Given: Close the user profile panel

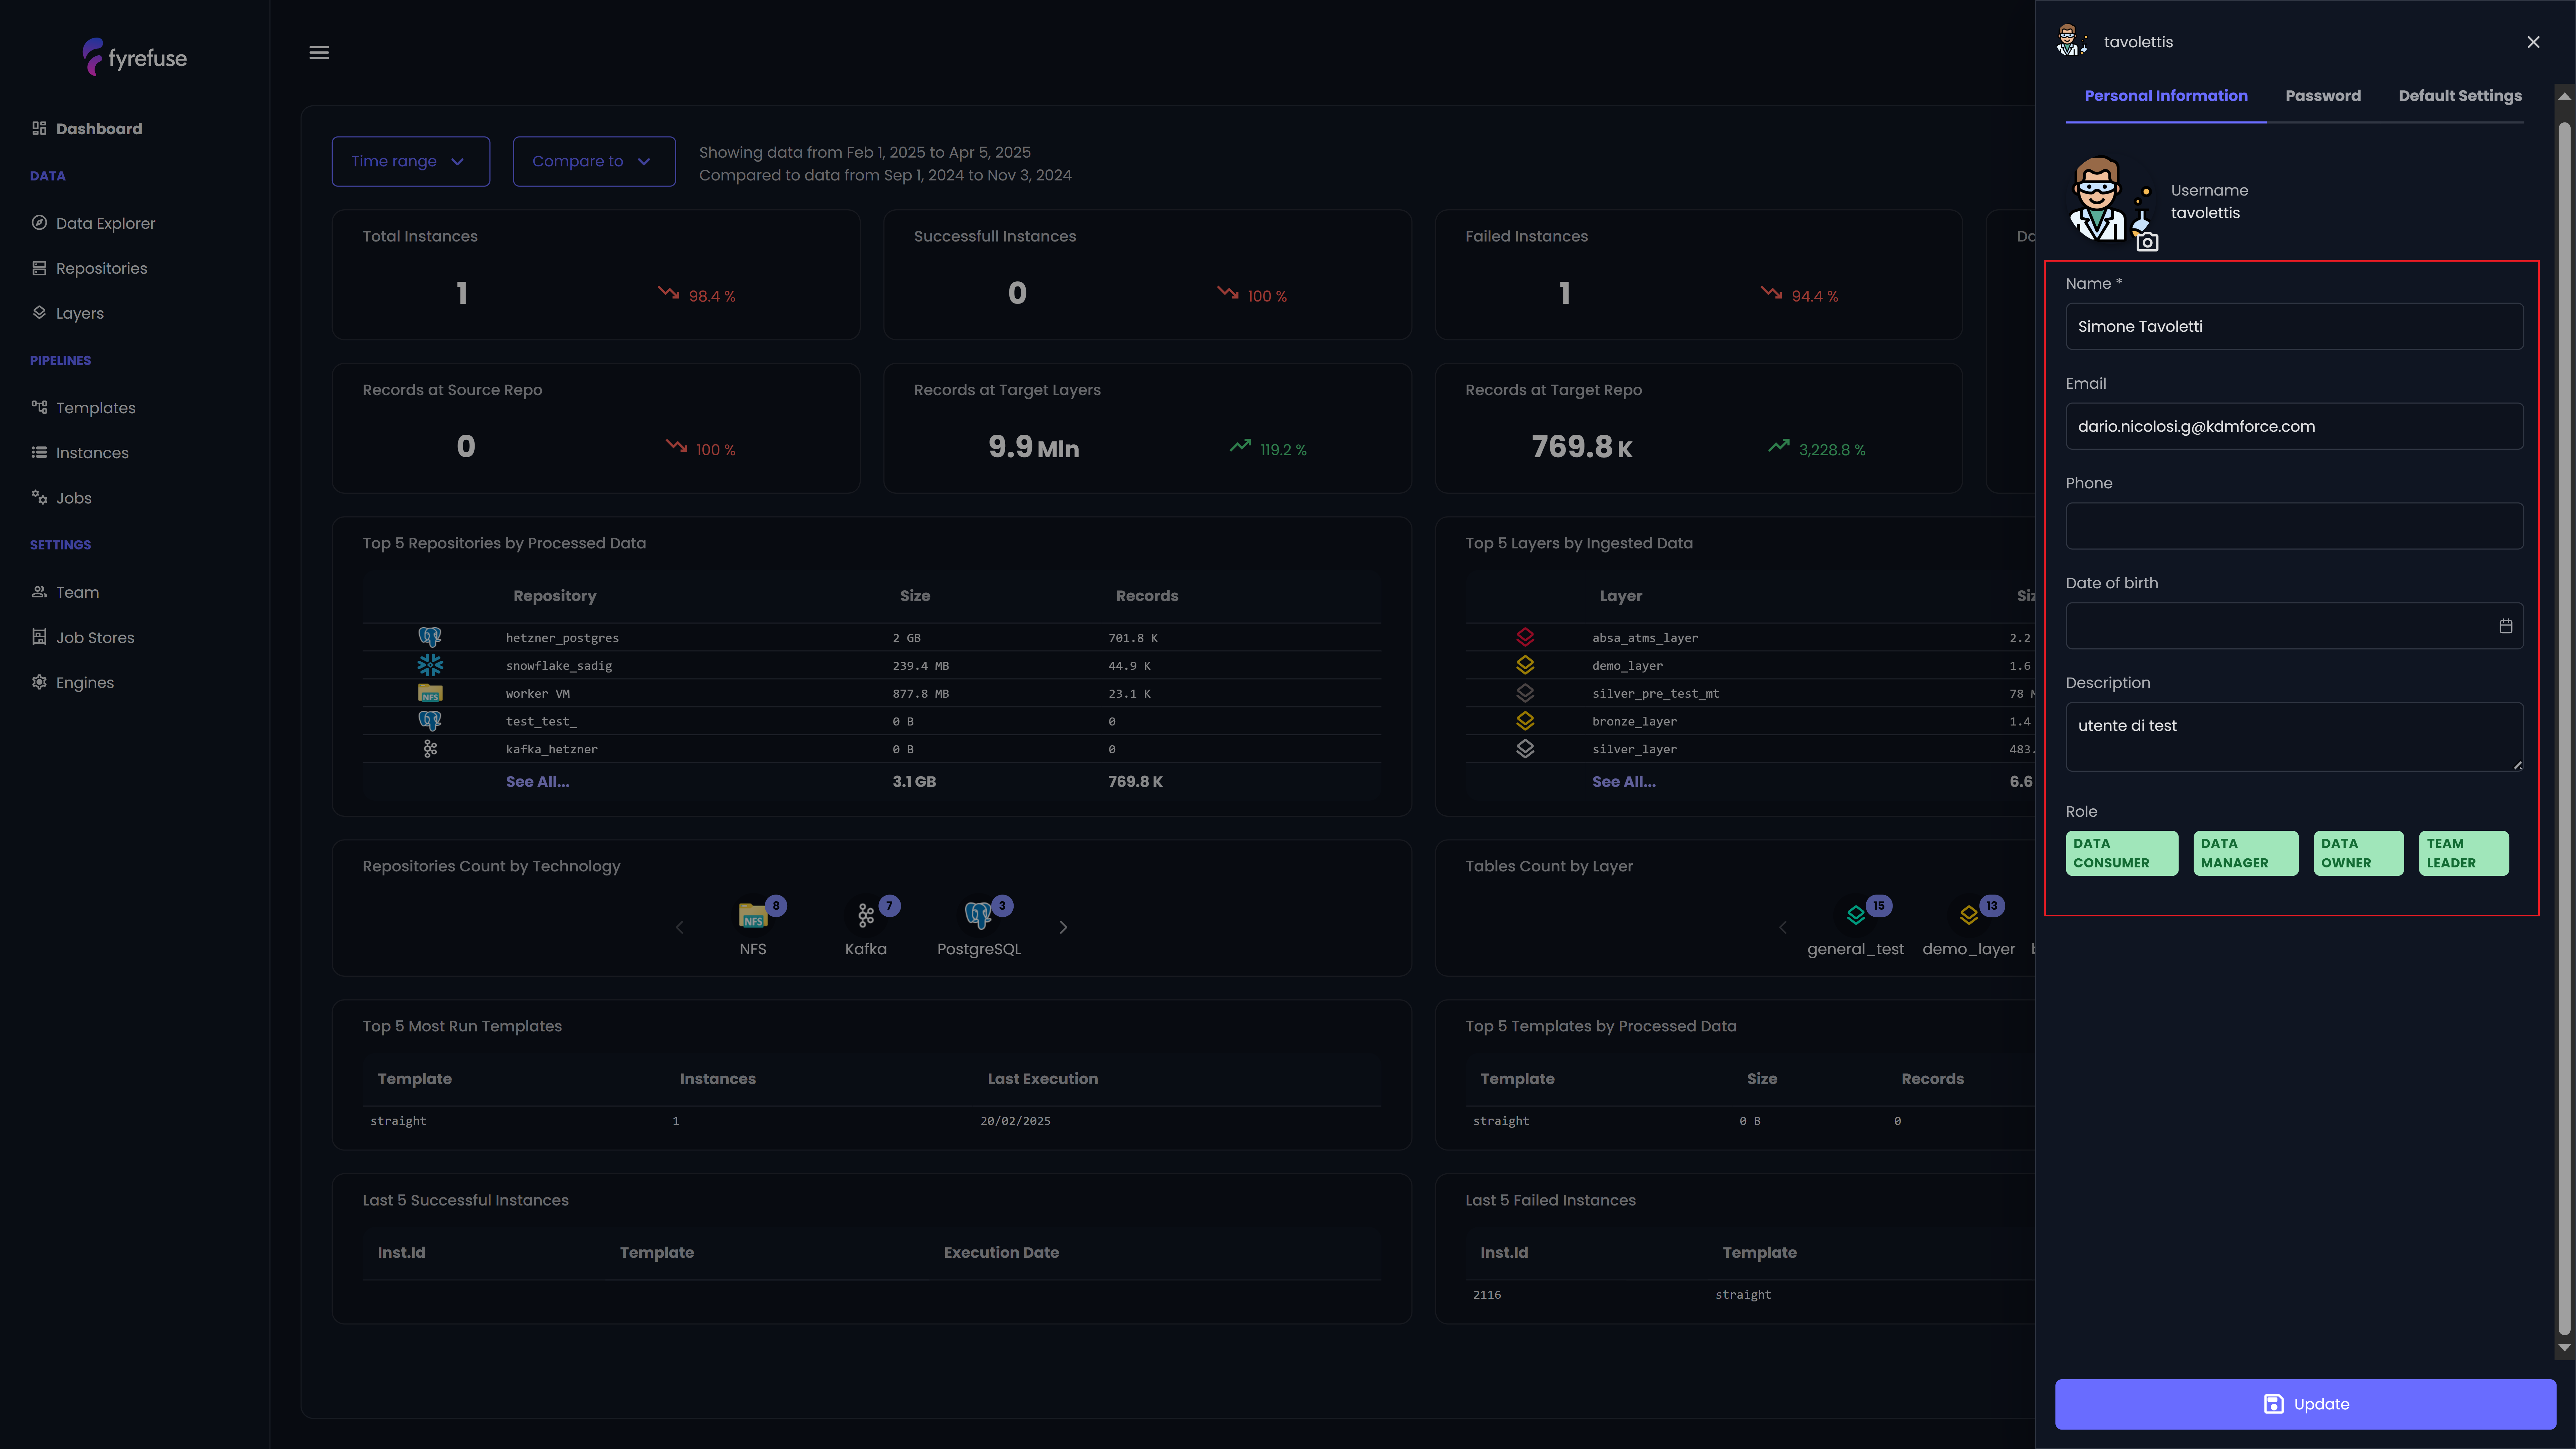Looking at the screenshot, I should point(2533,42).
